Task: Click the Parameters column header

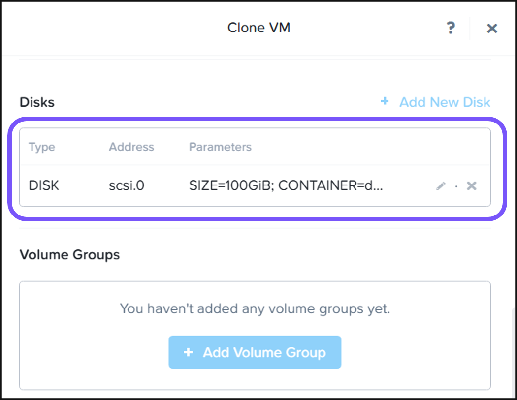Action: pos(220,147)
